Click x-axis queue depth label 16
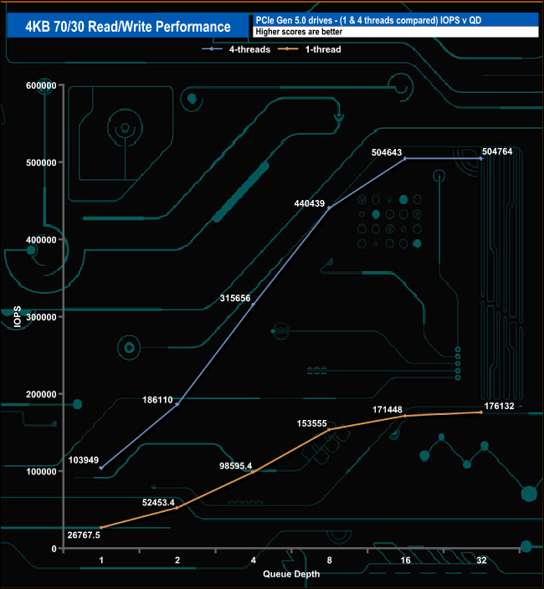The image size is (544, 589). [x=406, y=561]
